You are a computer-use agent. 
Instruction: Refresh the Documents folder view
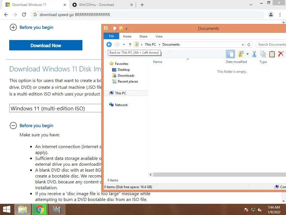point(249,45)
